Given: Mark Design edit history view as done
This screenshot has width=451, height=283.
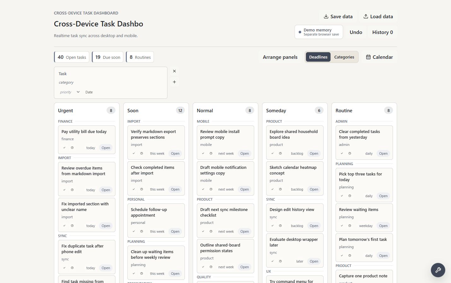Looking at the screenshot, I should tap(272, 226).
